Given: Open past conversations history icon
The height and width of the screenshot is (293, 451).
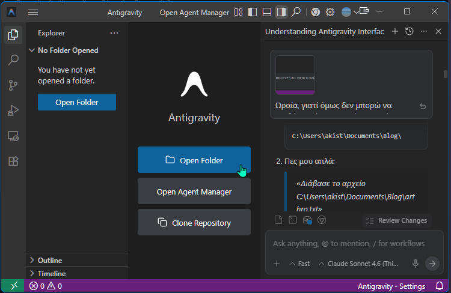Looking at the screenshot, I should 410,31.
